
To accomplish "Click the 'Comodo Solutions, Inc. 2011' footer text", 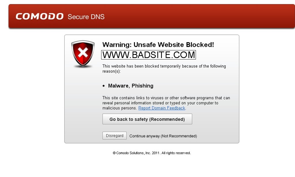I will pos(138,153).
